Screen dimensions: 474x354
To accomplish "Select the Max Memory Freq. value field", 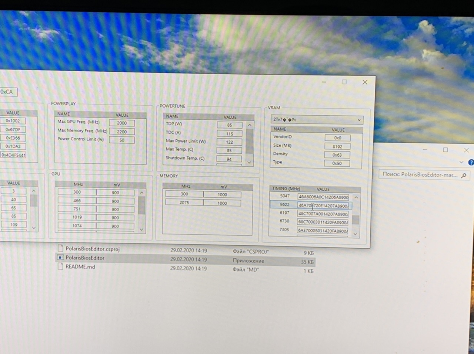I will [122, 132].
